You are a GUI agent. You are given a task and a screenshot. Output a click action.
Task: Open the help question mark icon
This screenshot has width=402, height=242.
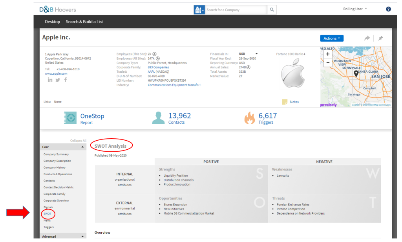[388, 9]
